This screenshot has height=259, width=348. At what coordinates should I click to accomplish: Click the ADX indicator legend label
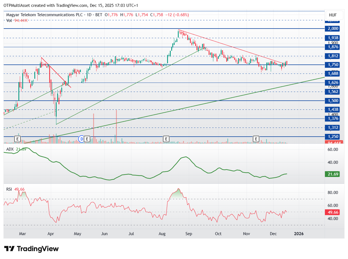(x=10, y=149)
